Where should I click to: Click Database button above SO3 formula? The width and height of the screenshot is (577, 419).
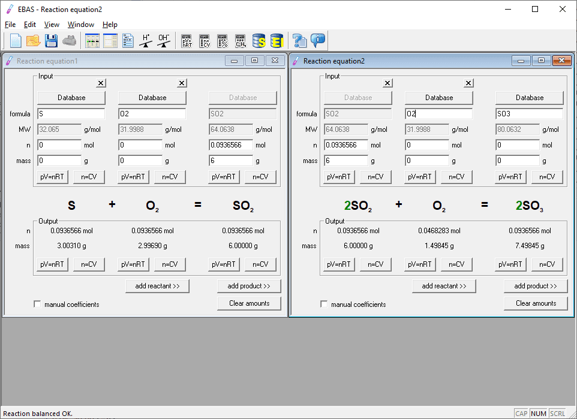(530, 98)
